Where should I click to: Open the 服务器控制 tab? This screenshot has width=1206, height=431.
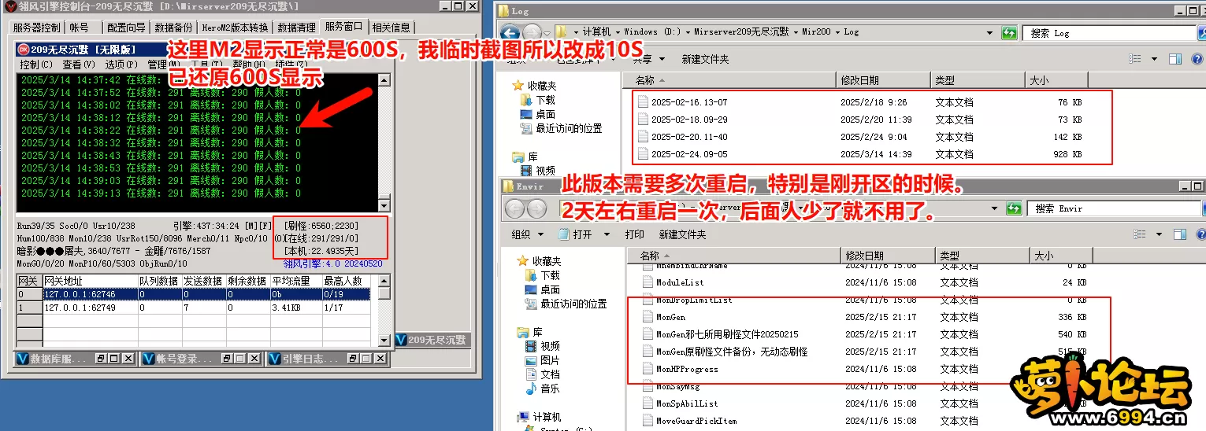point(36,28)
